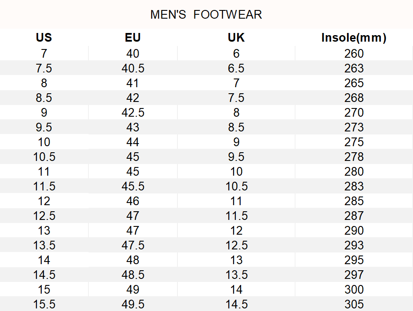This screenshot has width=413, height=311.
Task: Click the MEN'S FOOTWEAR title
Action: click(x=206, y=14)
